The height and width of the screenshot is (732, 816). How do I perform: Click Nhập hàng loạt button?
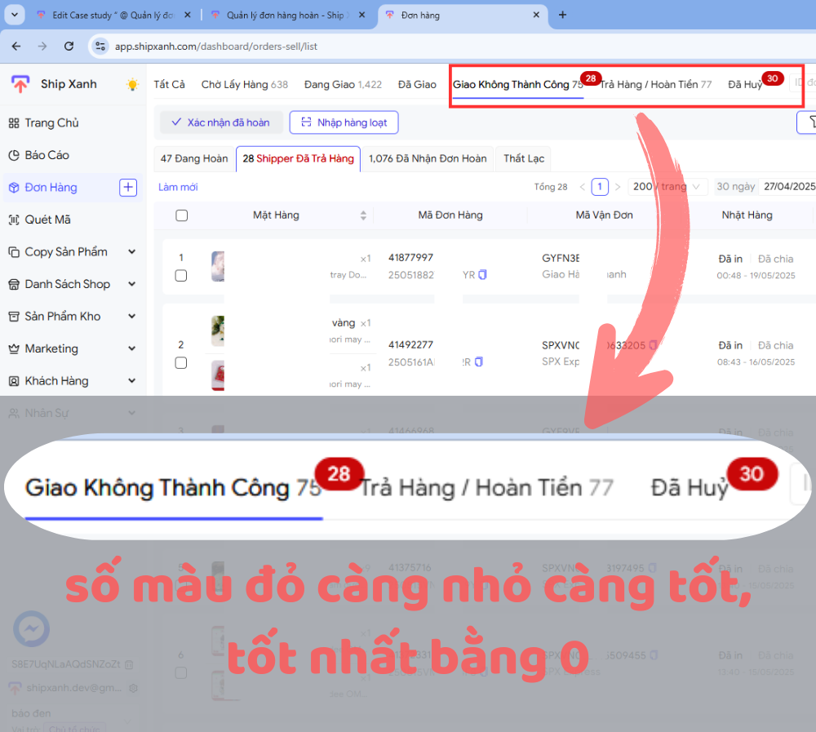click(x=344, y=122)
